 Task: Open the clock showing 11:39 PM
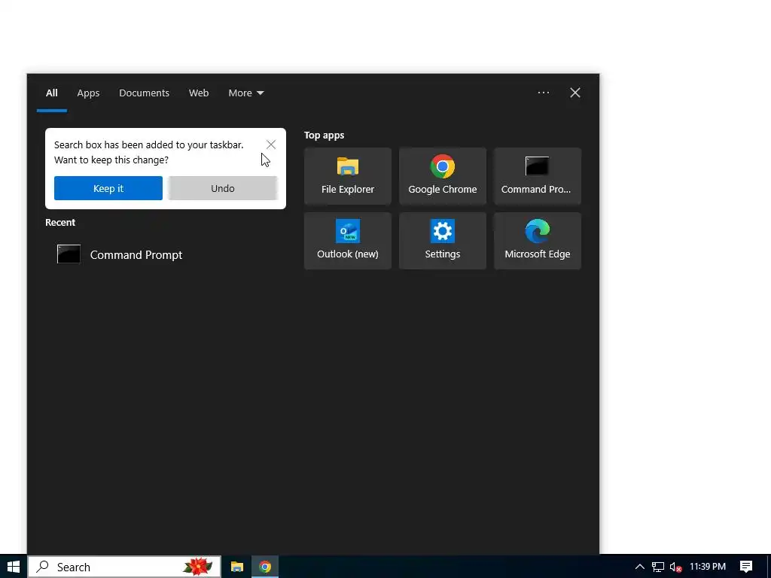click(708, 567)
